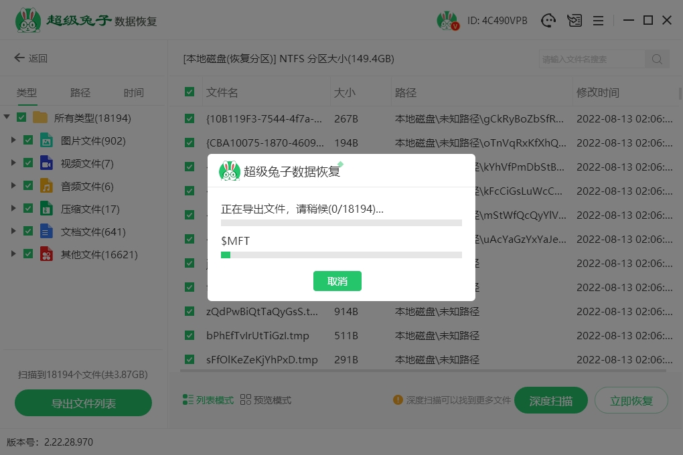
Task: Click the 音频文件 audio file icon
Action: point(46,186)
